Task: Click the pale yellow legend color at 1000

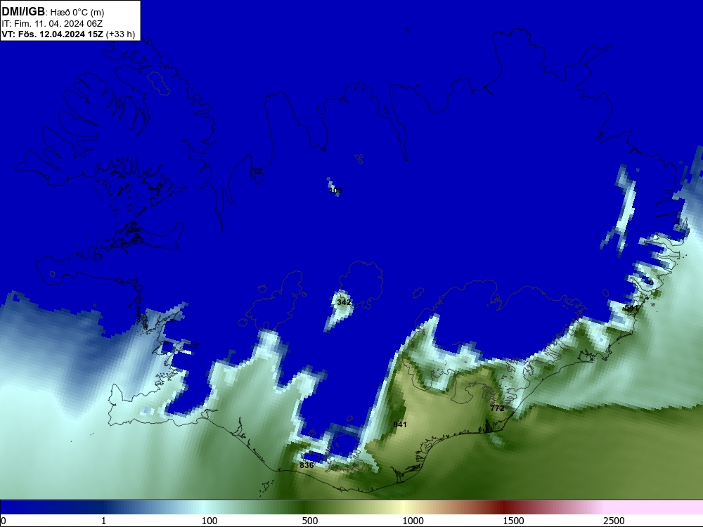Action: (x=404, y=507)
